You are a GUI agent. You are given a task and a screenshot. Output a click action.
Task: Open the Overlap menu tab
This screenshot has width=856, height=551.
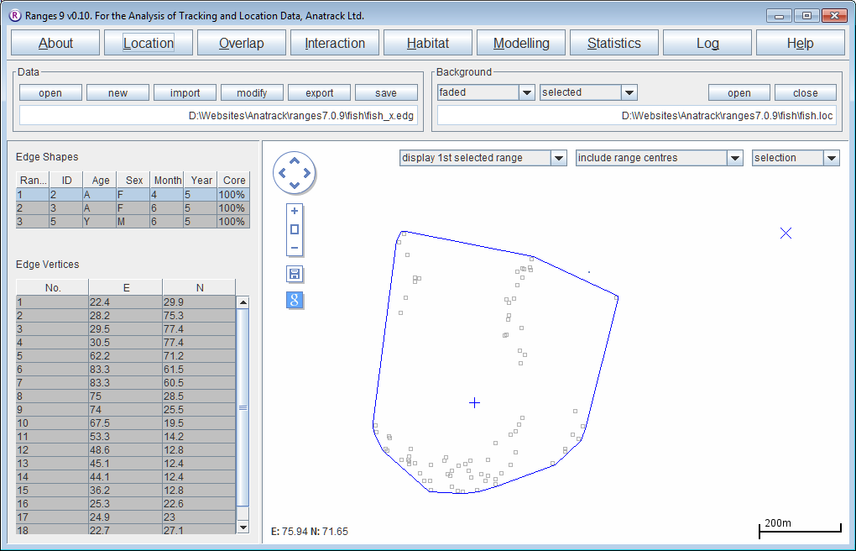tap(241, 44)
